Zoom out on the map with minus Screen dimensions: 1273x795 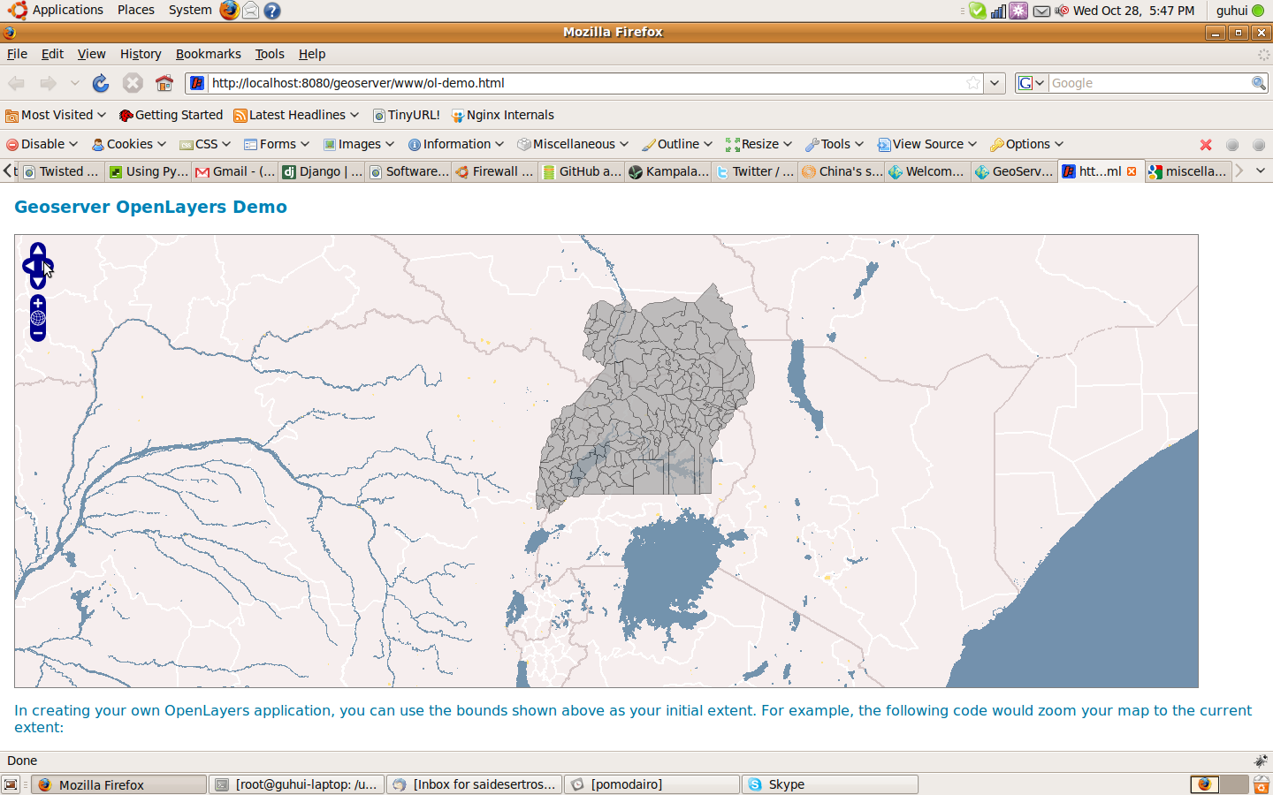[x=38, y=334]
